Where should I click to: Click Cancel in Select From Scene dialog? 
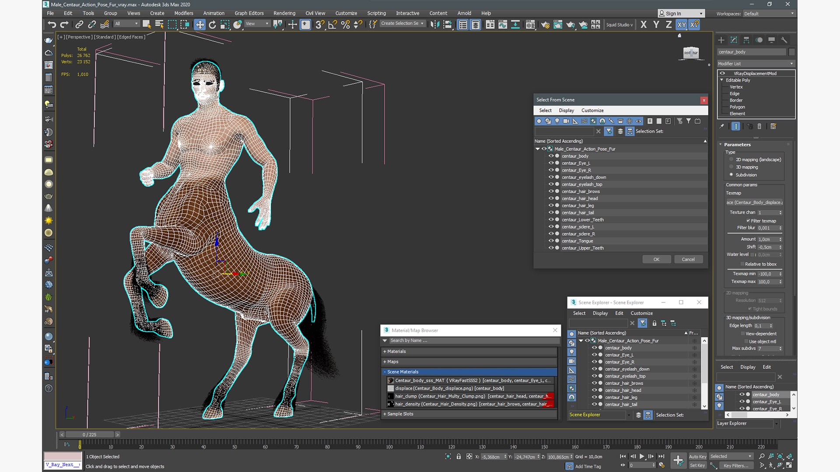point(688,259)
